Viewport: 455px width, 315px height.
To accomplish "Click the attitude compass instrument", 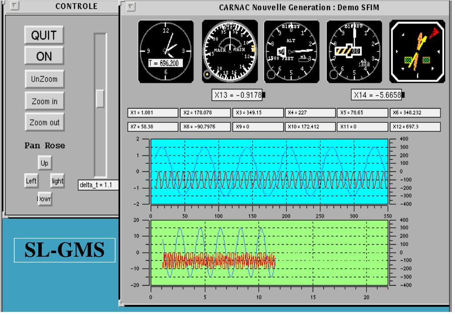I will pyautogui.click(x=417, y=51).
